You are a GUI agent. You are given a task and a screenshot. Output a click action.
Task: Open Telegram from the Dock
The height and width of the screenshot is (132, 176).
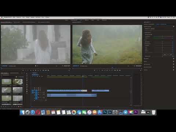point(125,112)
